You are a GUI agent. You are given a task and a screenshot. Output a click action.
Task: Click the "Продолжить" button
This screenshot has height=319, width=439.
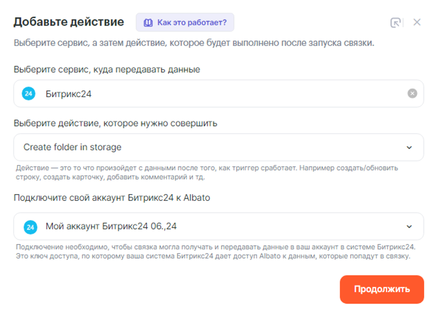point(381,289)
